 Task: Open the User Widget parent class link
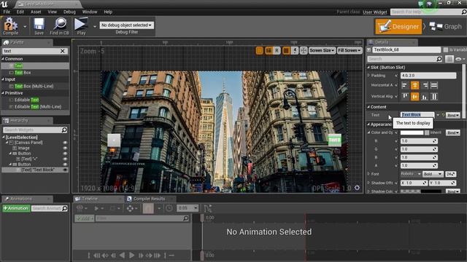tap(374, 12)
